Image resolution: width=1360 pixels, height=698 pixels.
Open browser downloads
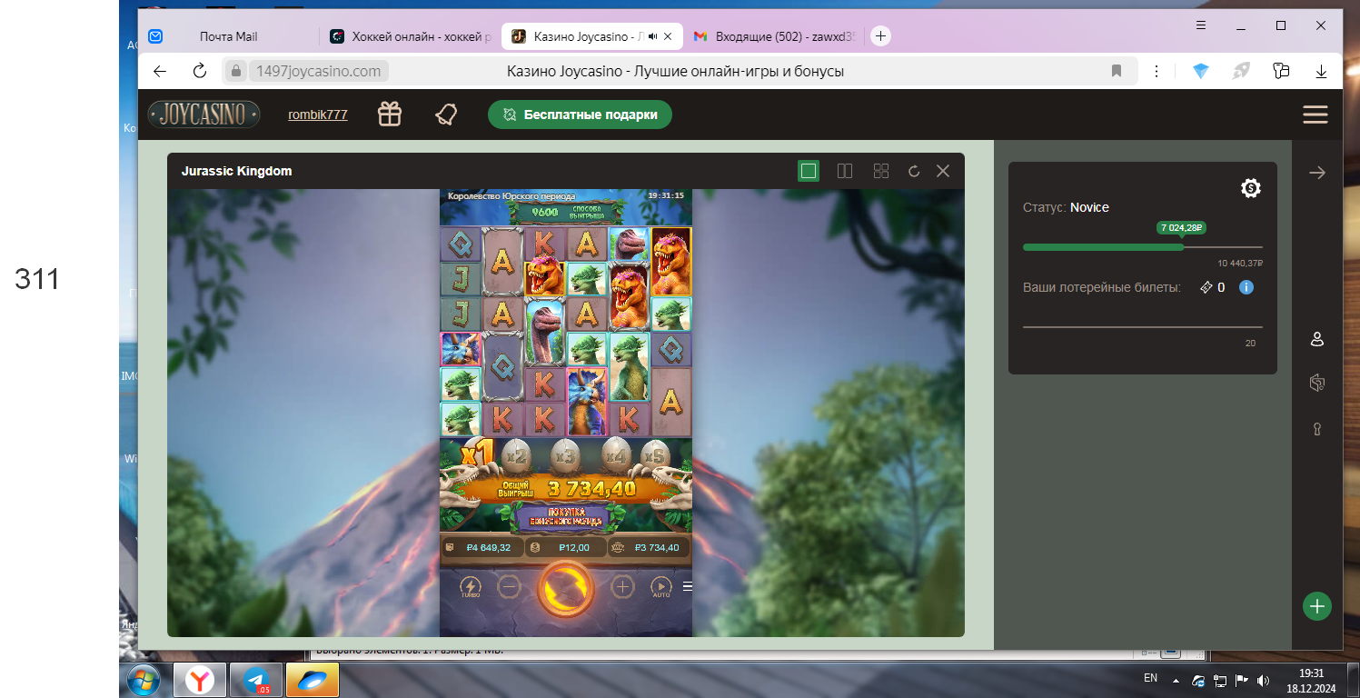[x=1322, y=71]
